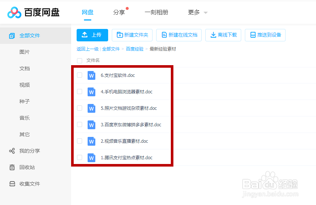Click the 文件名 column header
Image resolution: width=316 pixels, height=205 pixels.
(x=93, y=60)
